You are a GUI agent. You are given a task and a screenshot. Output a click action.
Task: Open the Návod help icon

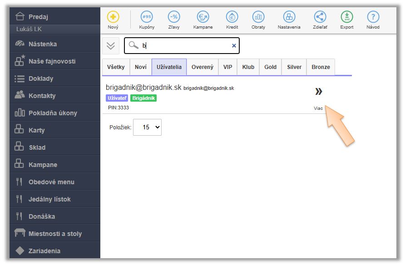point(373,17)
